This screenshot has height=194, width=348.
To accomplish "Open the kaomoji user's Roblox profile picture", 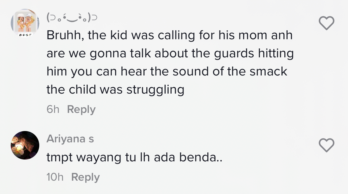I will click(25, 21).
